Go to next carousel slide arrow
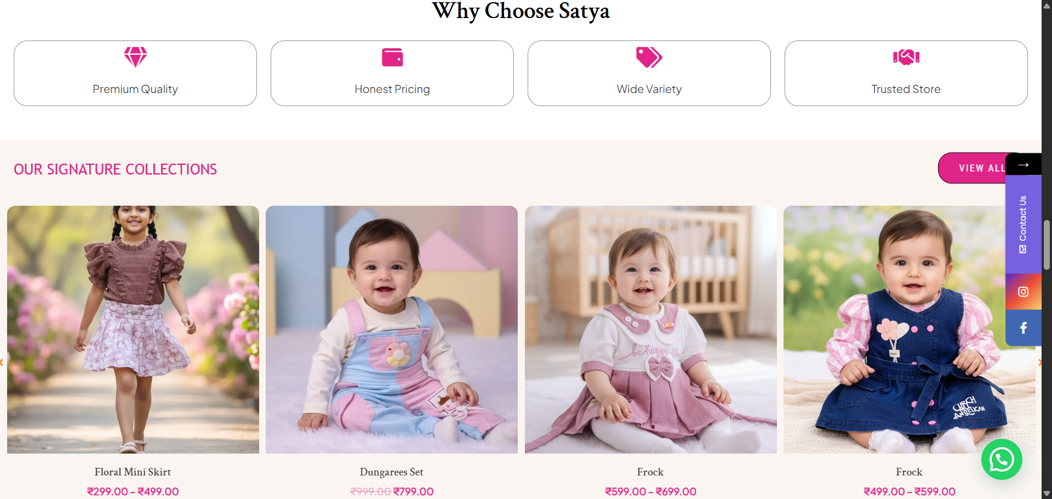This screenshot has width=1052, height=499. (1039, 362)
